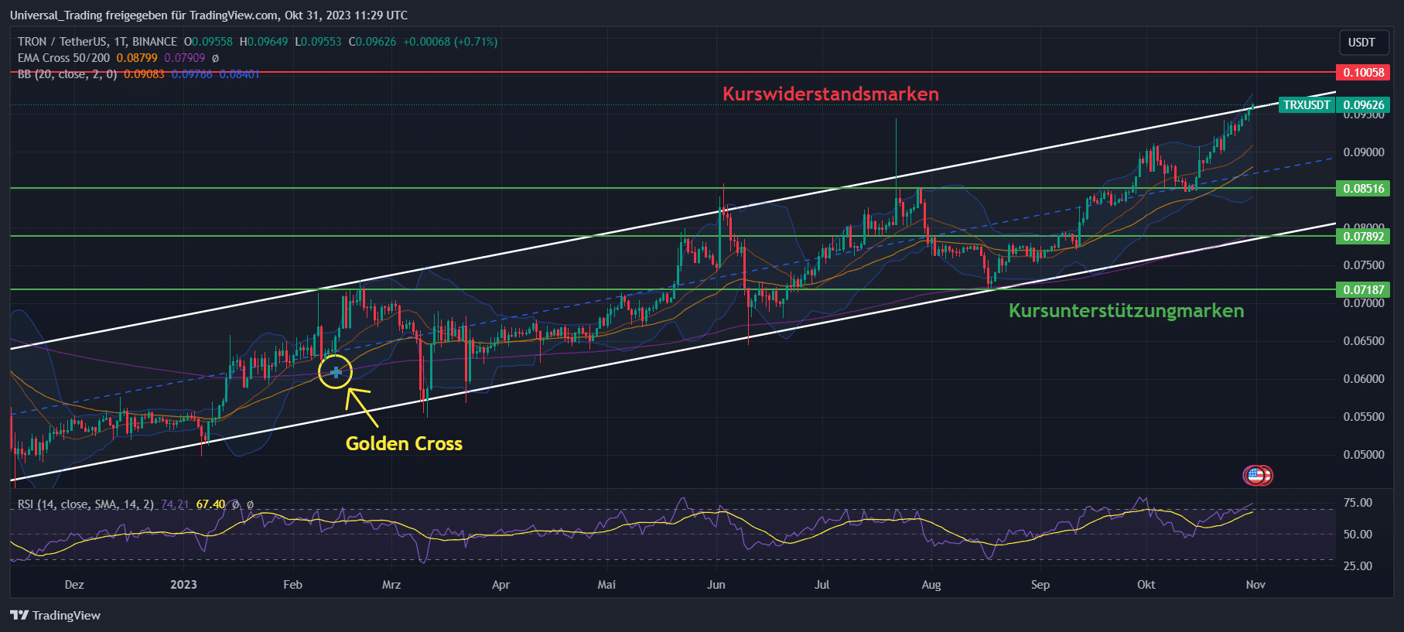Screen dimensions: 1404x632
Task: Click the Universal_Trading header caption
Action: coord(209,15)
